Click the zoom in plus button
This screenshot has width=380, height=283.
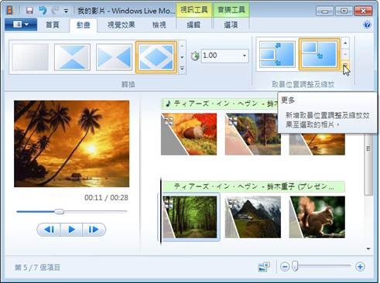[x=360, y=267]
